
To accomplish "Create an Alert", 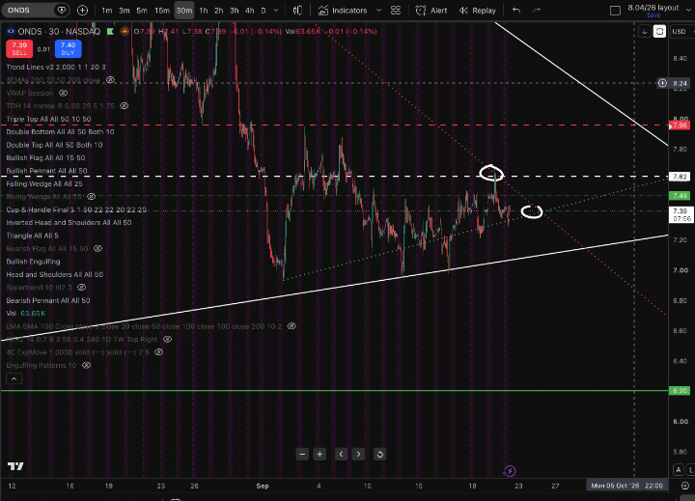I will pyautogui.click(x=431, y=11).
